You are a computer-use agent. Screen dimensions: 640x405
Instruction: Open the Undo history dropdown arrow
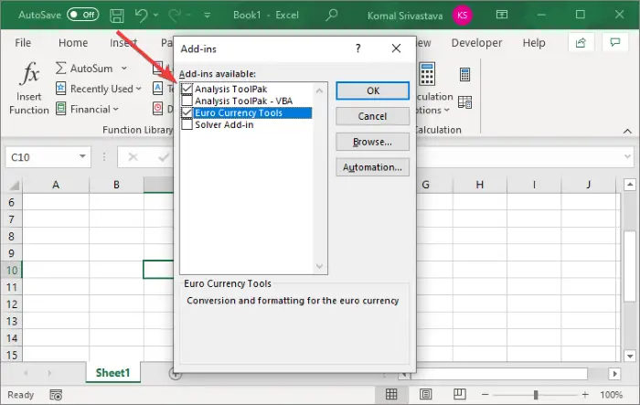(x=155, y=16)
